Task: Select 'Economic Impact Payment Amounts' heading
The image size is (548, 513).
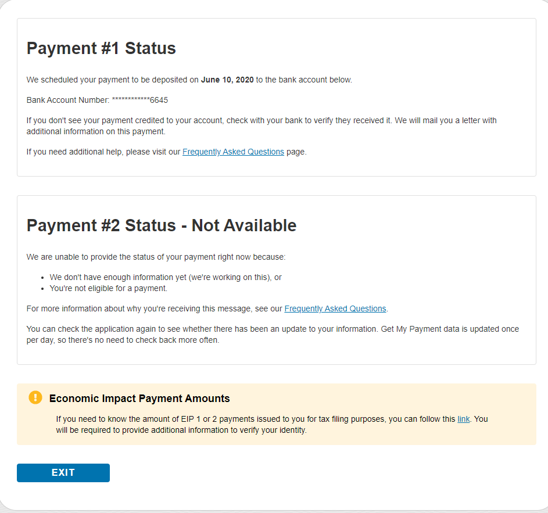Action: (139, 399)
